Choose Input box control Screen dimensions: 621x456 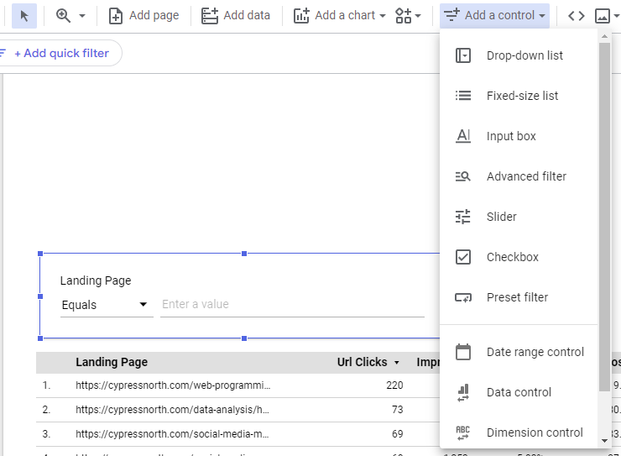pyautogui.click(x=519, y=136)
